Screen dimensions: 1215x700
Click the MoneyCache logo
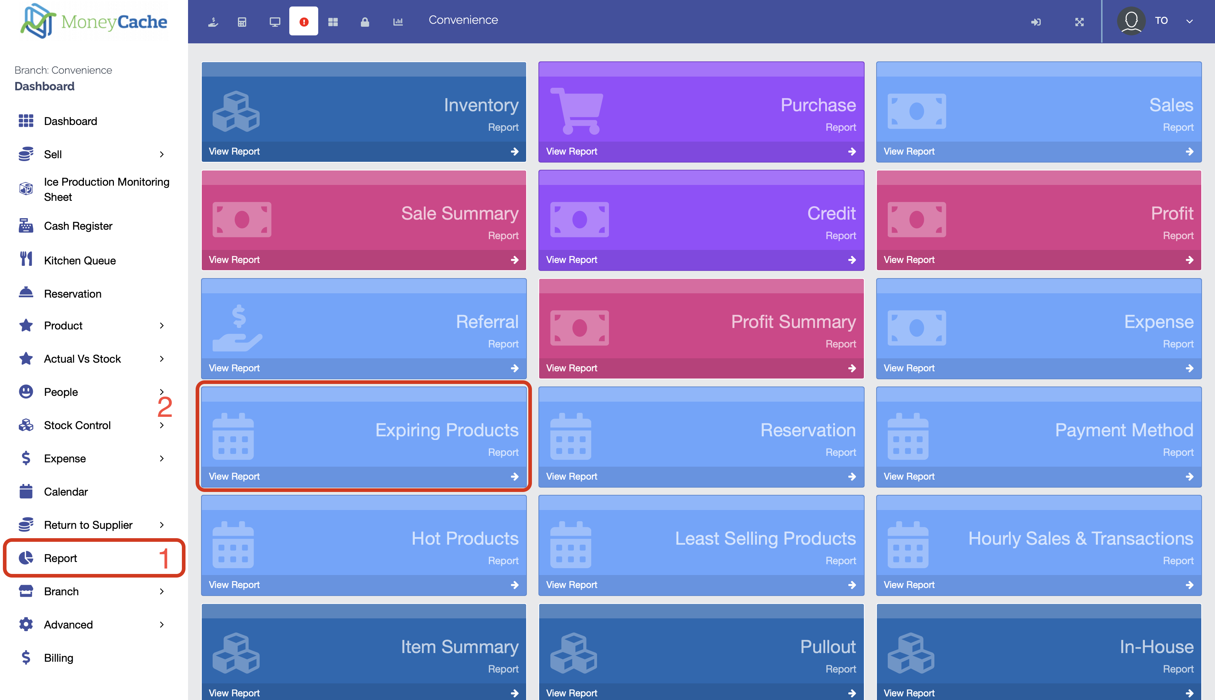tap(94, 22)
